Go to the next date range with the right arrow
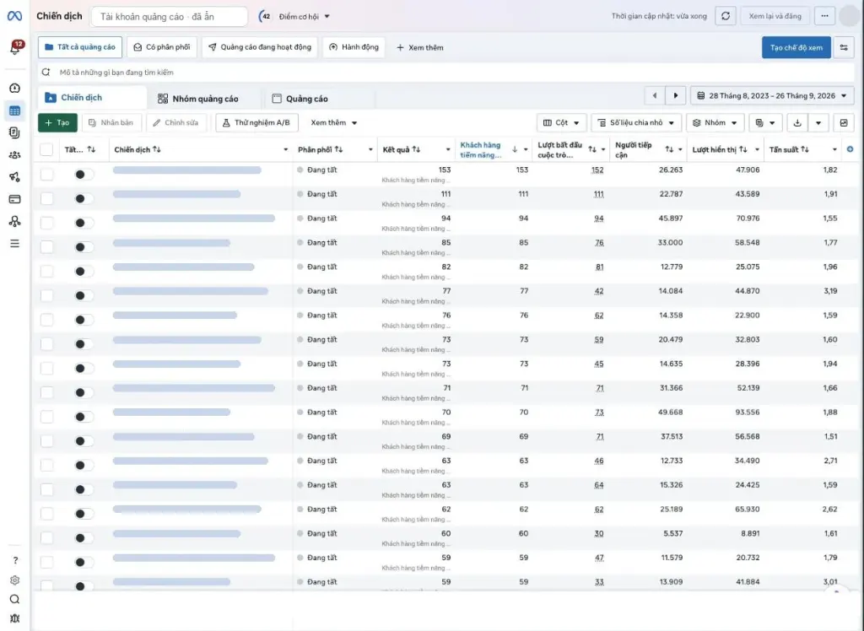This screenshot has width=864, height=631. 676,95
